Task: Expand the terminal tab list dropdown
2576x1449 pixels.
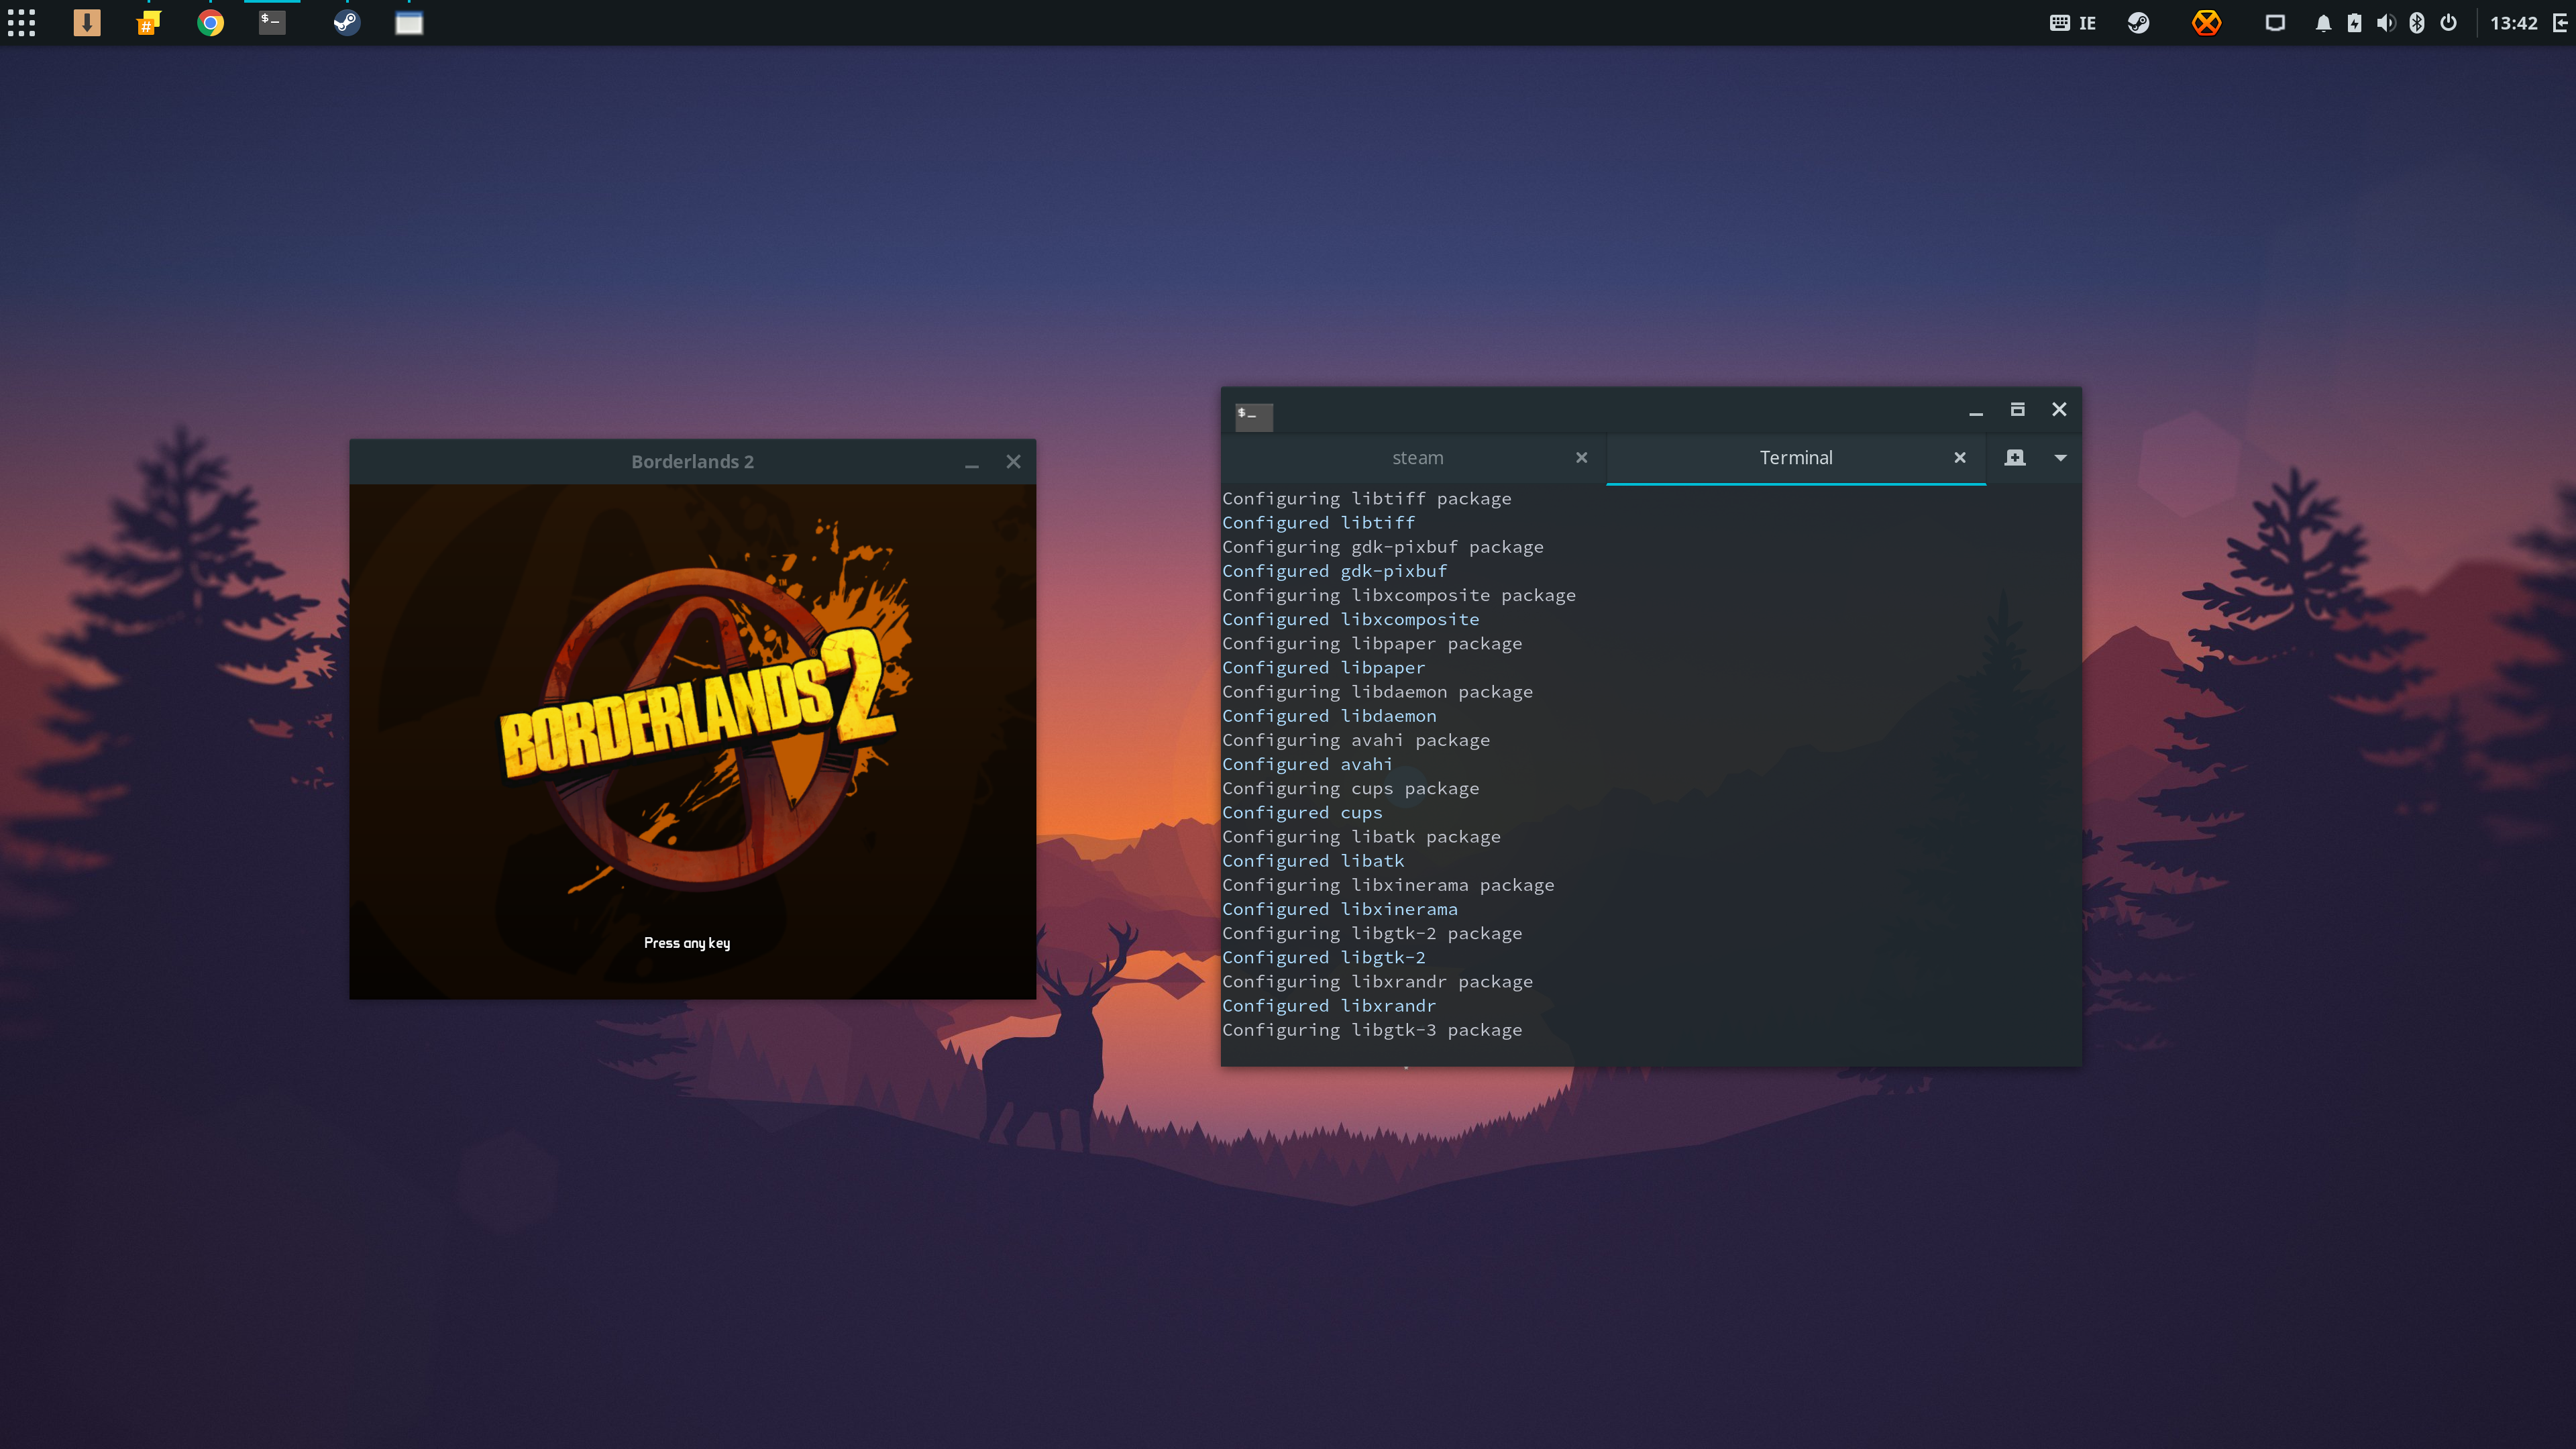Action: (x=2060, y=458)
